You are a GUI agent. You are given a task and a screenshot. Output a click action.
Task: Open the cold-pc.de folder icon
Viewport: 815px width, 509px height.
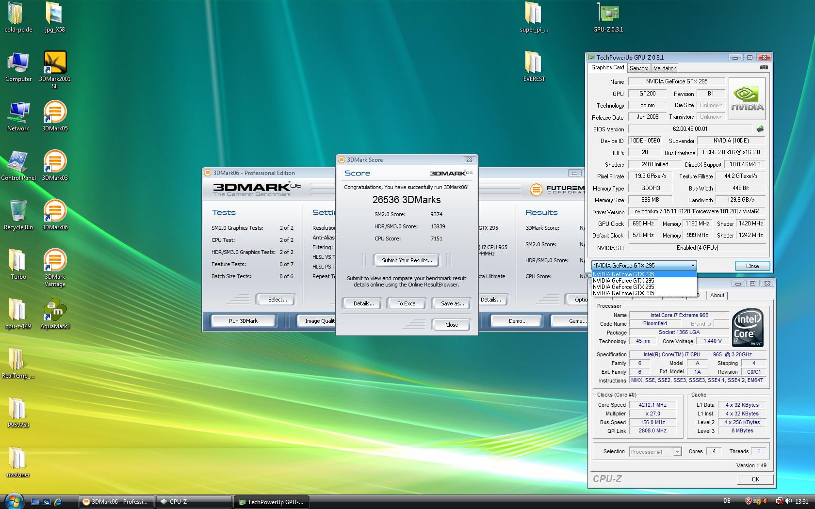point(18,17)
